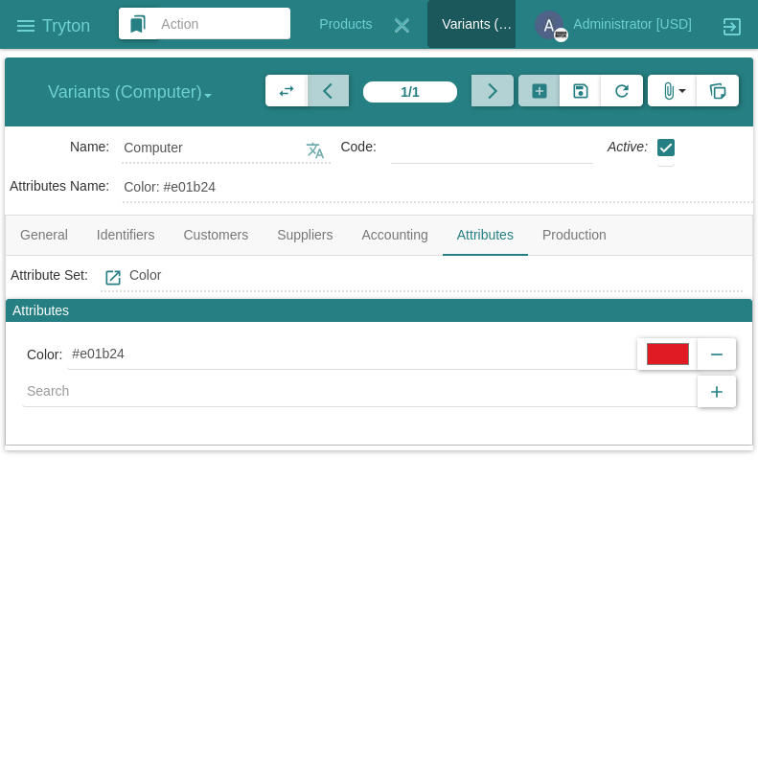Switch to the Identifiers tab
The image size is (758, 778).
(x=126, y=235)
